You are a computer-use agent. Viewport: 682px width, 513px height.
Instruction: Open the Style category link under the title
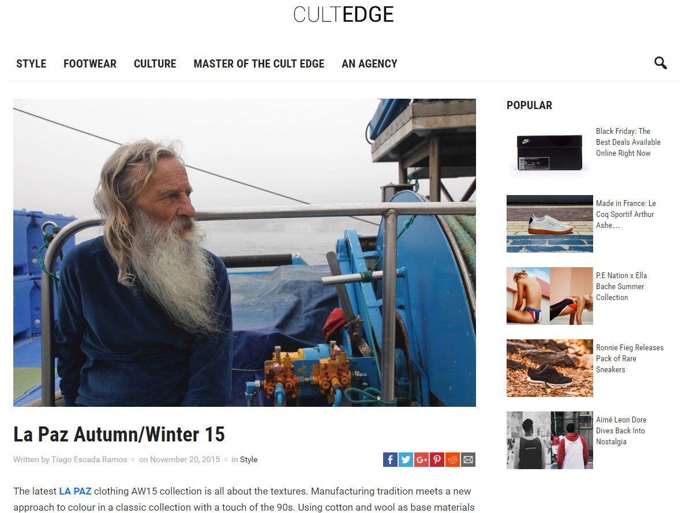[249, 459]
